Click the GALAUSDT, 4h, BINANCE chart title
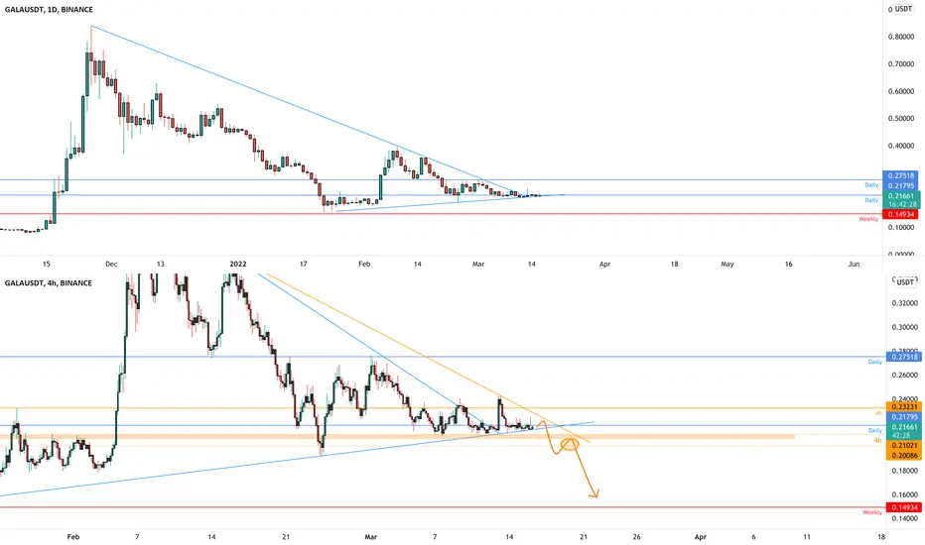925x545 pixels. (x=49, y=282)
